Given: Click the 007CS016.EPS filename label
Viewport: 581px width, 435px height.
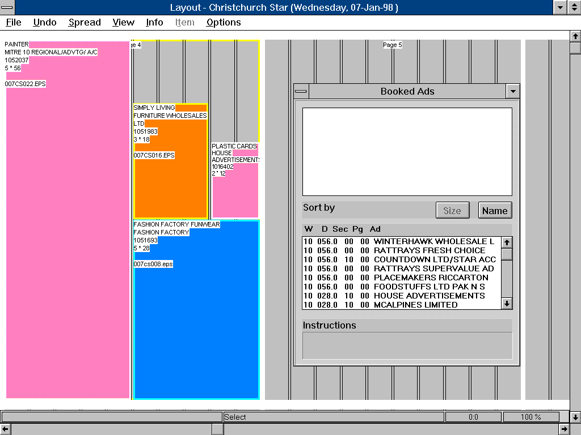Looking at the screenshot, I should [x=154, y=155].
